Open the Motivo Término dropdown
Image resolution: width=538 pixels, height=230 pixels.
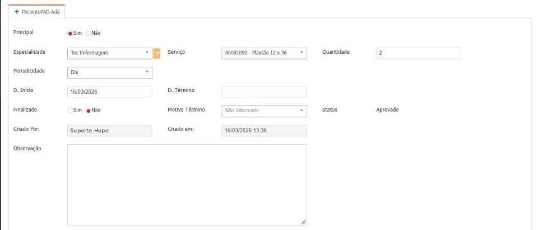point(264,111)
